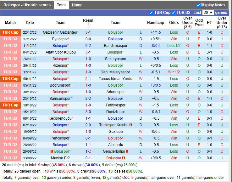Toggle the Display Notes checkbox
Image resolution: width=232 pixels, height=182 pixels.
coord(198,5)
